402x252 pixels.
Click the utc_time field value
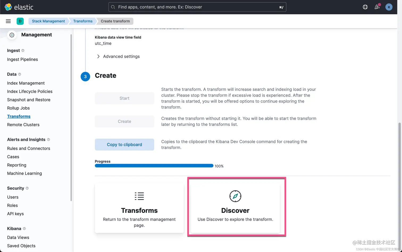pos(103,43)
